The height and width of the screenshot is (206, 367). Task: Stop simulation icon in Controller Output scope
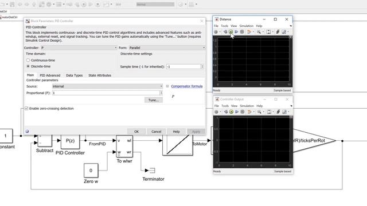coord(243,112)
